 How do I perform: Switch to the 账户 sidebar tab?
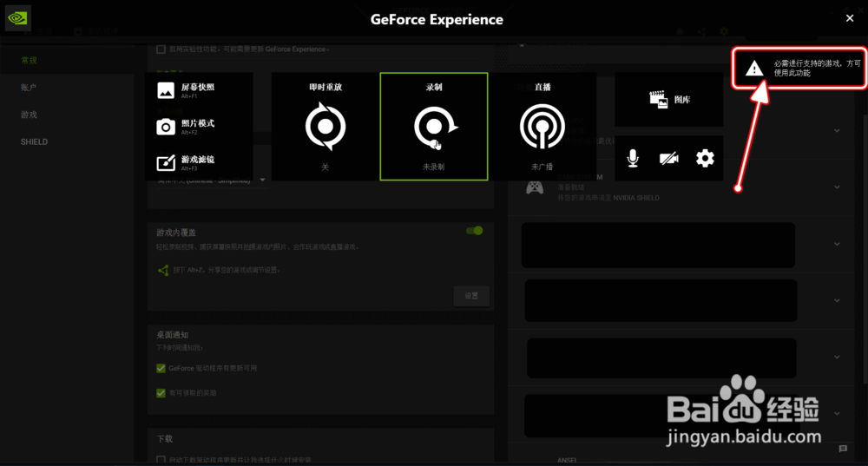pyautogui.click(x=29, y=88)
